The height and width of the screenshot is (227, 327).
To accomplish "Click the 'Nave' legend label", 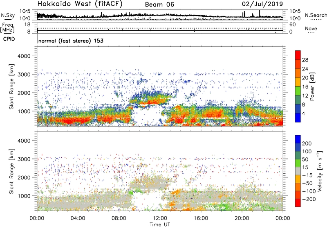I will point(311,28).
